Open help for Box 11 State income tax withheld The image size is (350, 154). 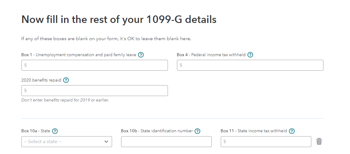click(291, 131)
